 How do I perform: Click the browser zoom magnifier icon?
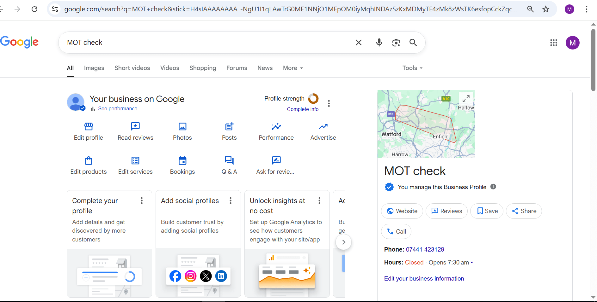click(x=531, y=9)
